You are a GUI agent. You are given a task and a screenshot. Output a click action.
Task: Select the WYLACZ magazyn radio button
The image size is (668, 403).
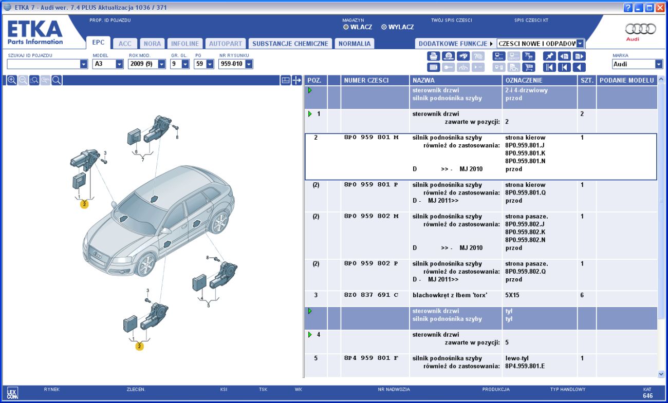coord(384,27)
